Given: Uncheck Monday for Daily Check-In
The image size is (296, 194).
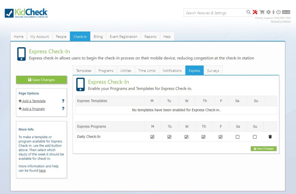Looking at the screenshot, I should click(152, 137).
